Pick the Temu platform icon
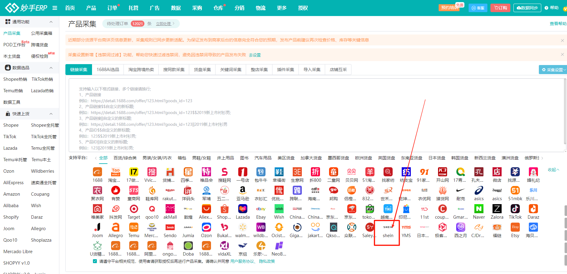Screen dimensions: 567x274 click(x=134, y=227)
